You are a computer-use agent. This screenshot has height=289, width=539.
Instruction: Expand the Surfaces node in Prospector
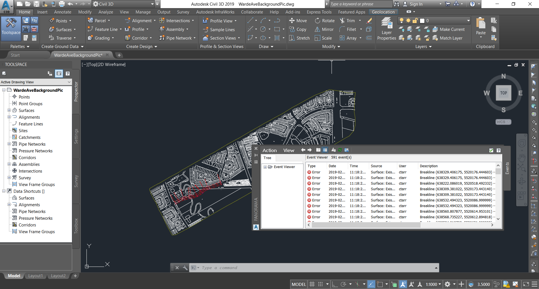9,110
